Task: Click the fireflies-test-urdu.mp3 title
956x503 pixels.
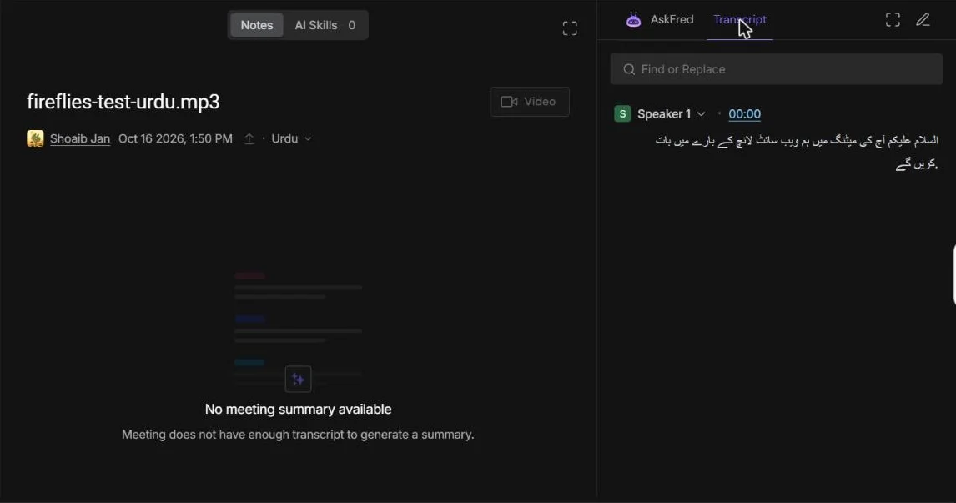Action: coord(123,102)
